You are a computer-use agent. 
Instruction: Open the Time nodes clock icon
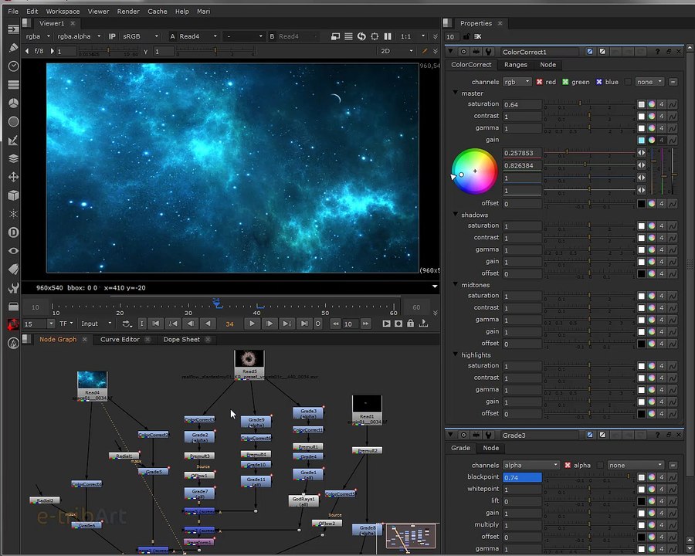point(13,66)
